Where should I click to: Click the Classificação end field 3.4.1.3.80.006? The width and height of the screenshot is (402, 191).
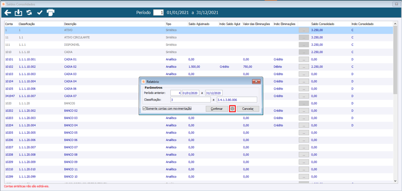(x=237, y=100)
